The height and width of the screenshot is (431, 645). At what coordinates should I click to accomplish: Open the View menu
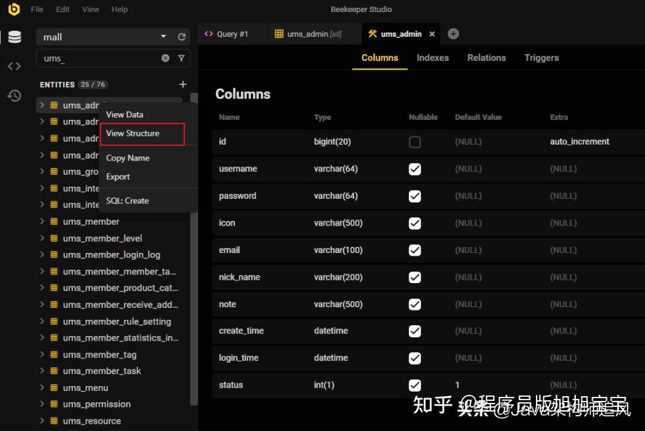(90, 9)
